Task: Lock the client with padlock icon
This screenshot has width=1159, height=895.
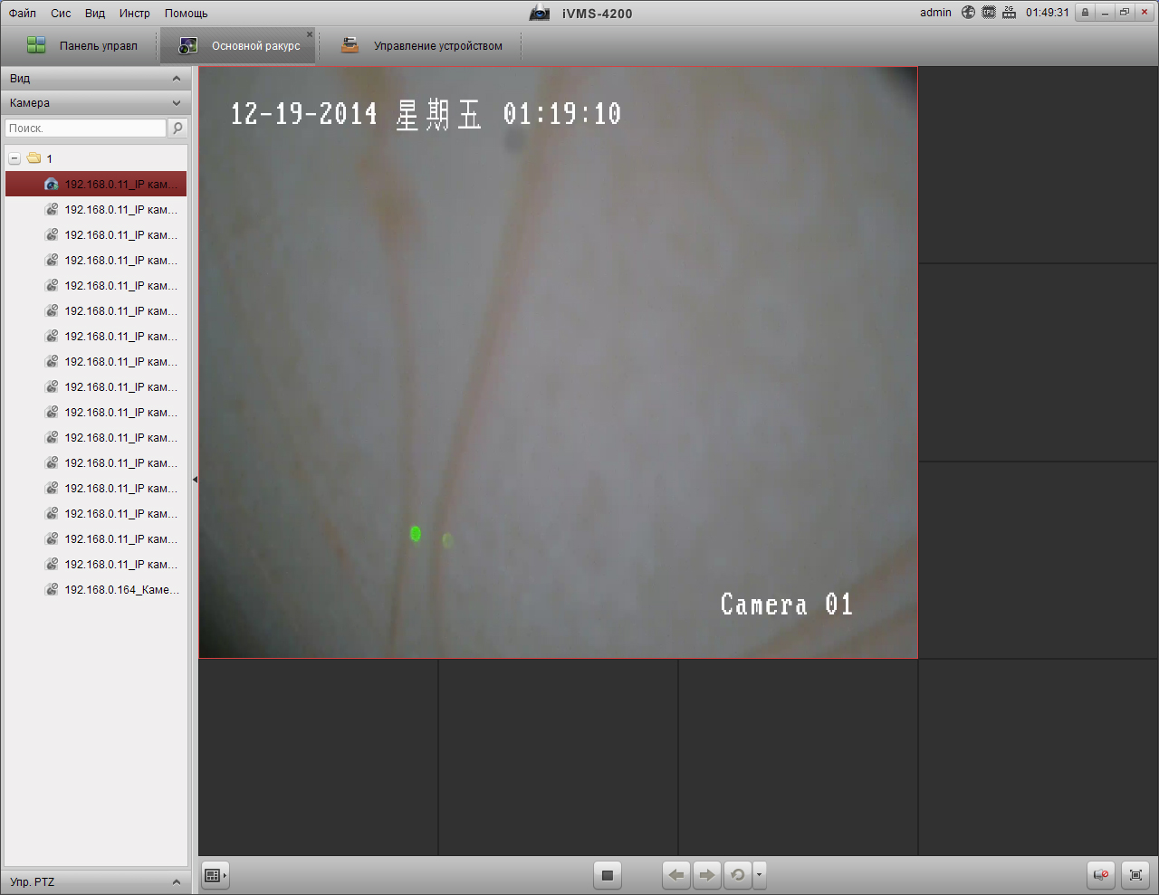Action: [x=1085, y=13]
